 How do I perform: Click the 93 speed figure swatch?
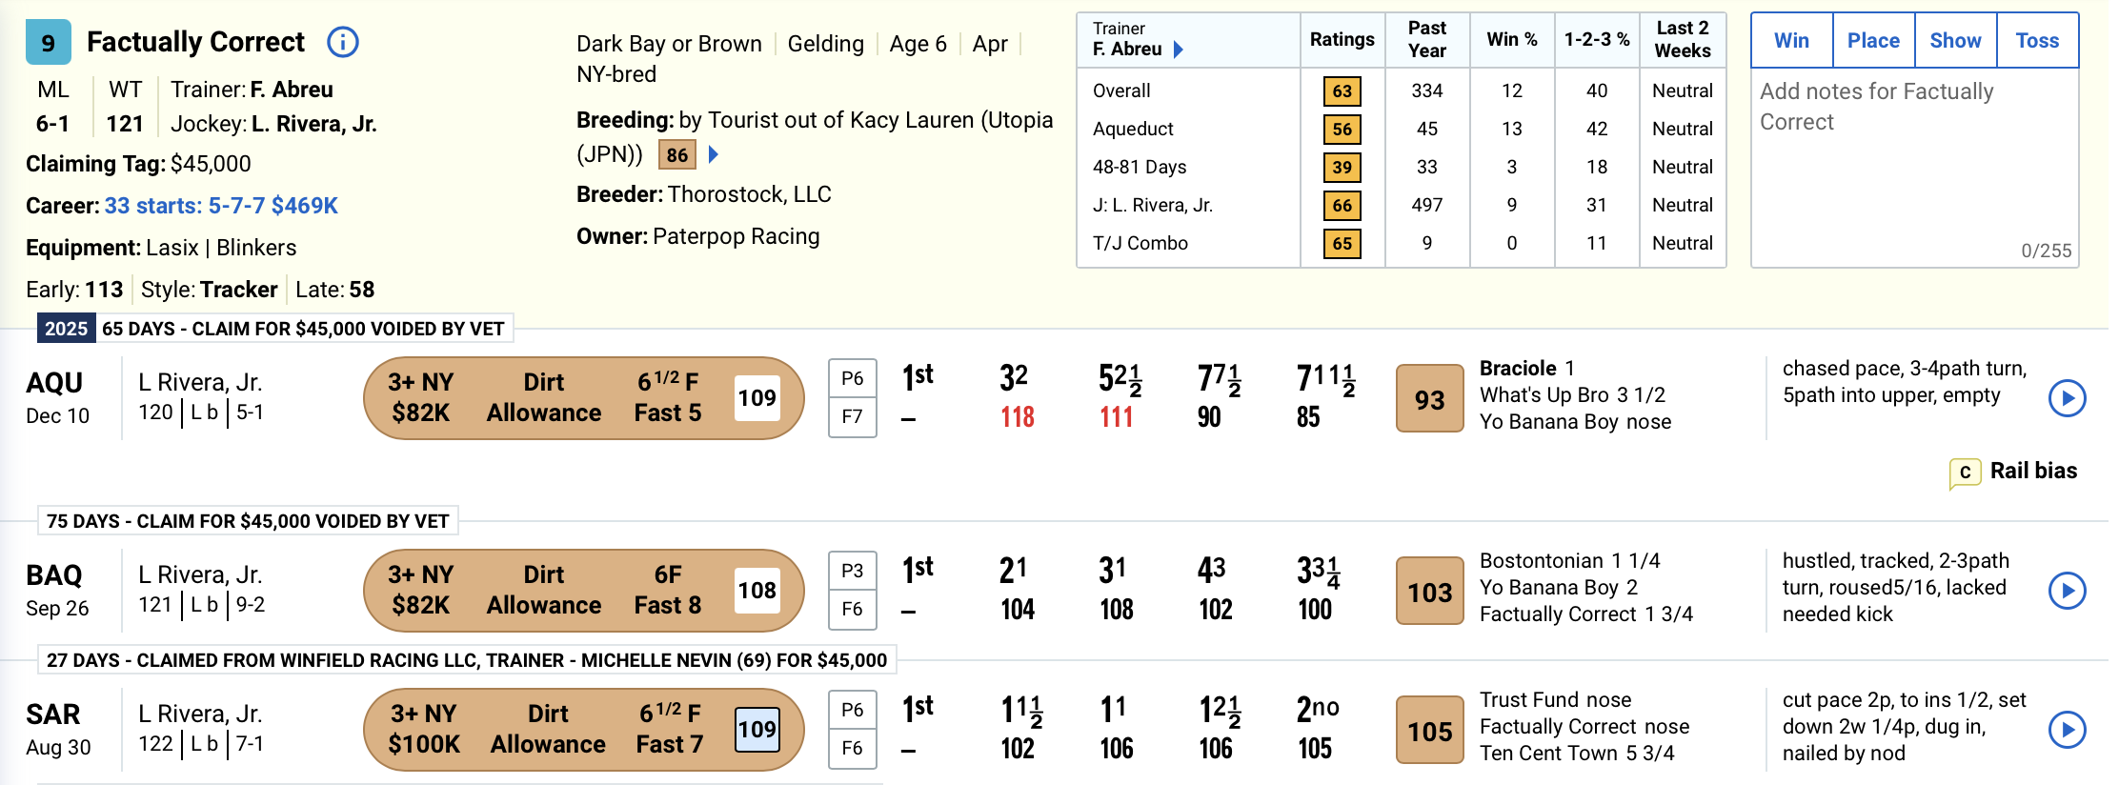tap(1429, 399)
